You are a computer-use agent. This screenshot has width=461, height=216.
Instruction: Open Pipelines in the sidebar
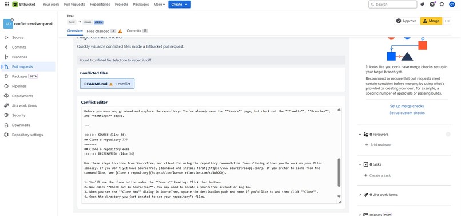[28, 86]
